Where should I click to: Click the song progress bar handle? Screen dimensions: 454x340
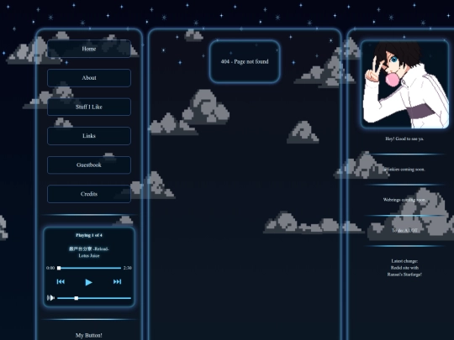pyautogui.click(x=59, y=268)
